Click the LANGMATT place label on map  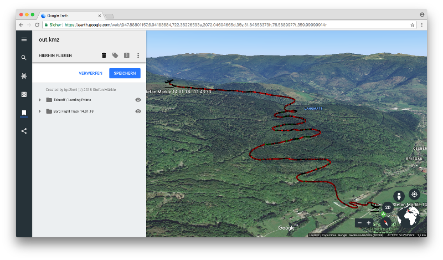pos(313,109)
